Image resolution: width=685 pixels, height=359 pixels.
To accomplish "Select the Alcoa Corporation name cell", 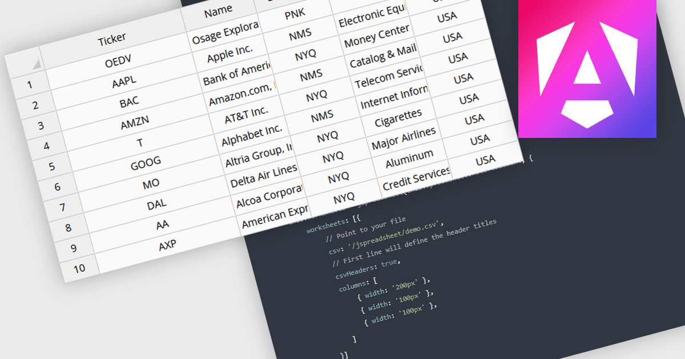I will point(269,196).
